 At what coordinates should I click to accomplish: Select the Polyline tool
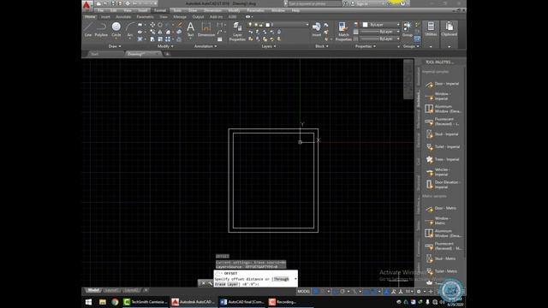101,29
